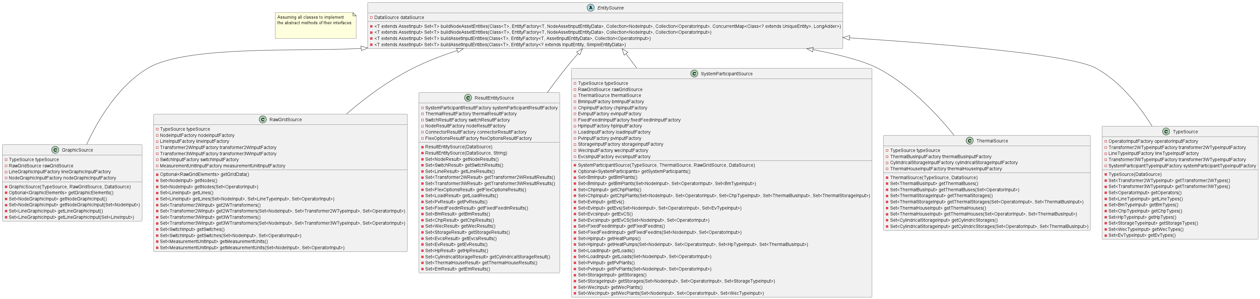
Task: Click the class icon beside ResultEntitySource title
Action: point(468,98)
